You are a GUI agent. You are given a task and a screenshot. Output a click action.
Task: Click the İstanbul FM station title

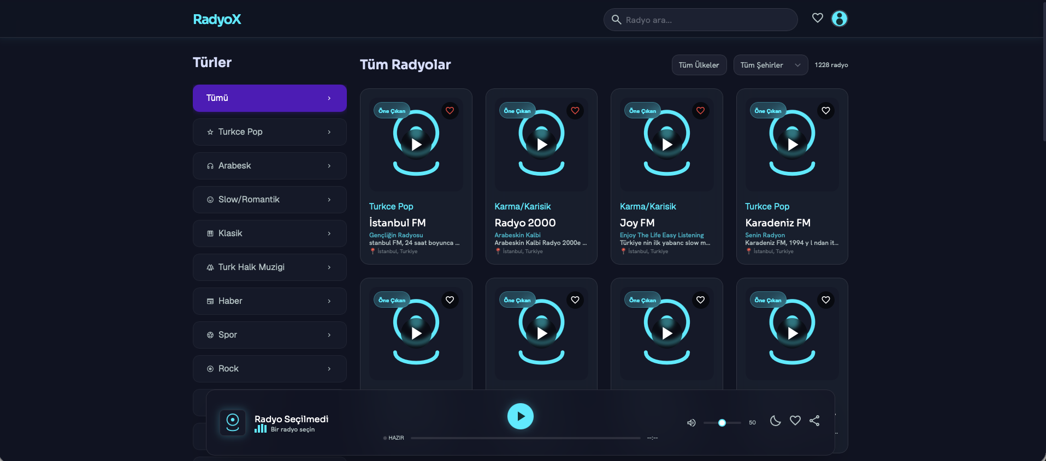(398, 223)
